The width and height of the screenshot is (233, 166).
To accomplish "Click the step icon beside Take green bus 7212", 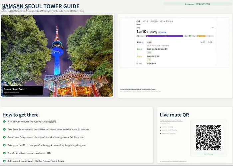I will pos(4,145).
